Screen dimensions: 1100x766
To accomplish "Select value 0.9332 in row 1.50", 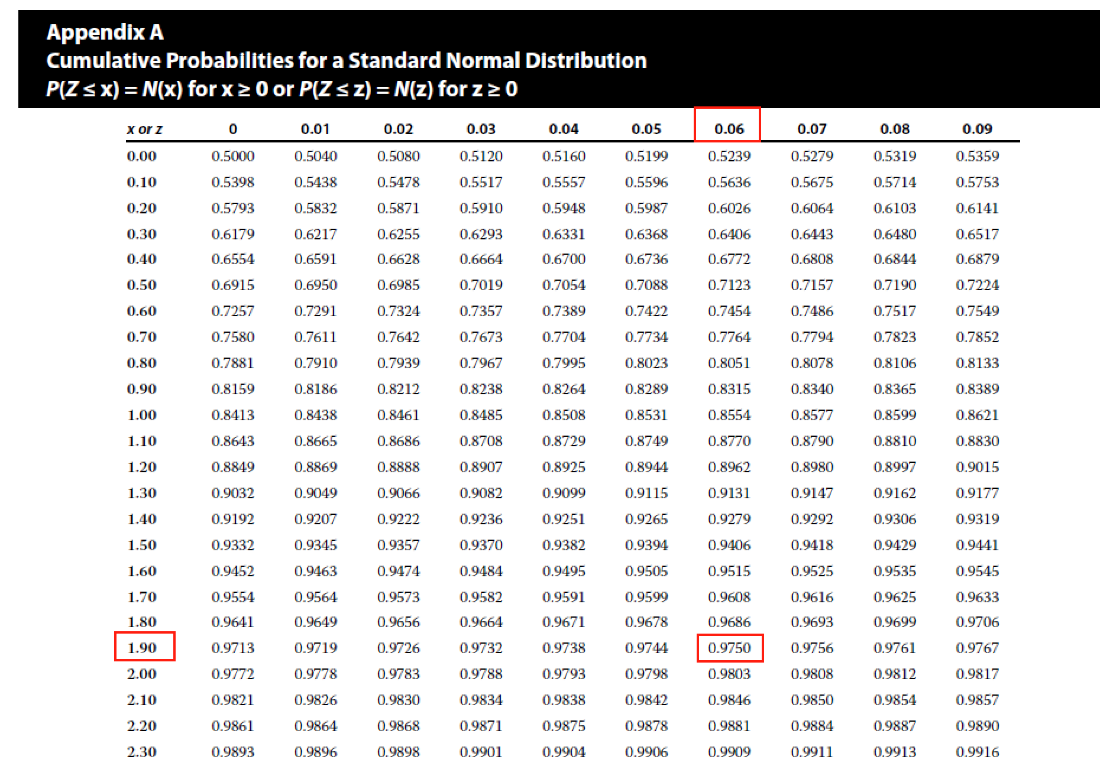I will pos(233,545).
